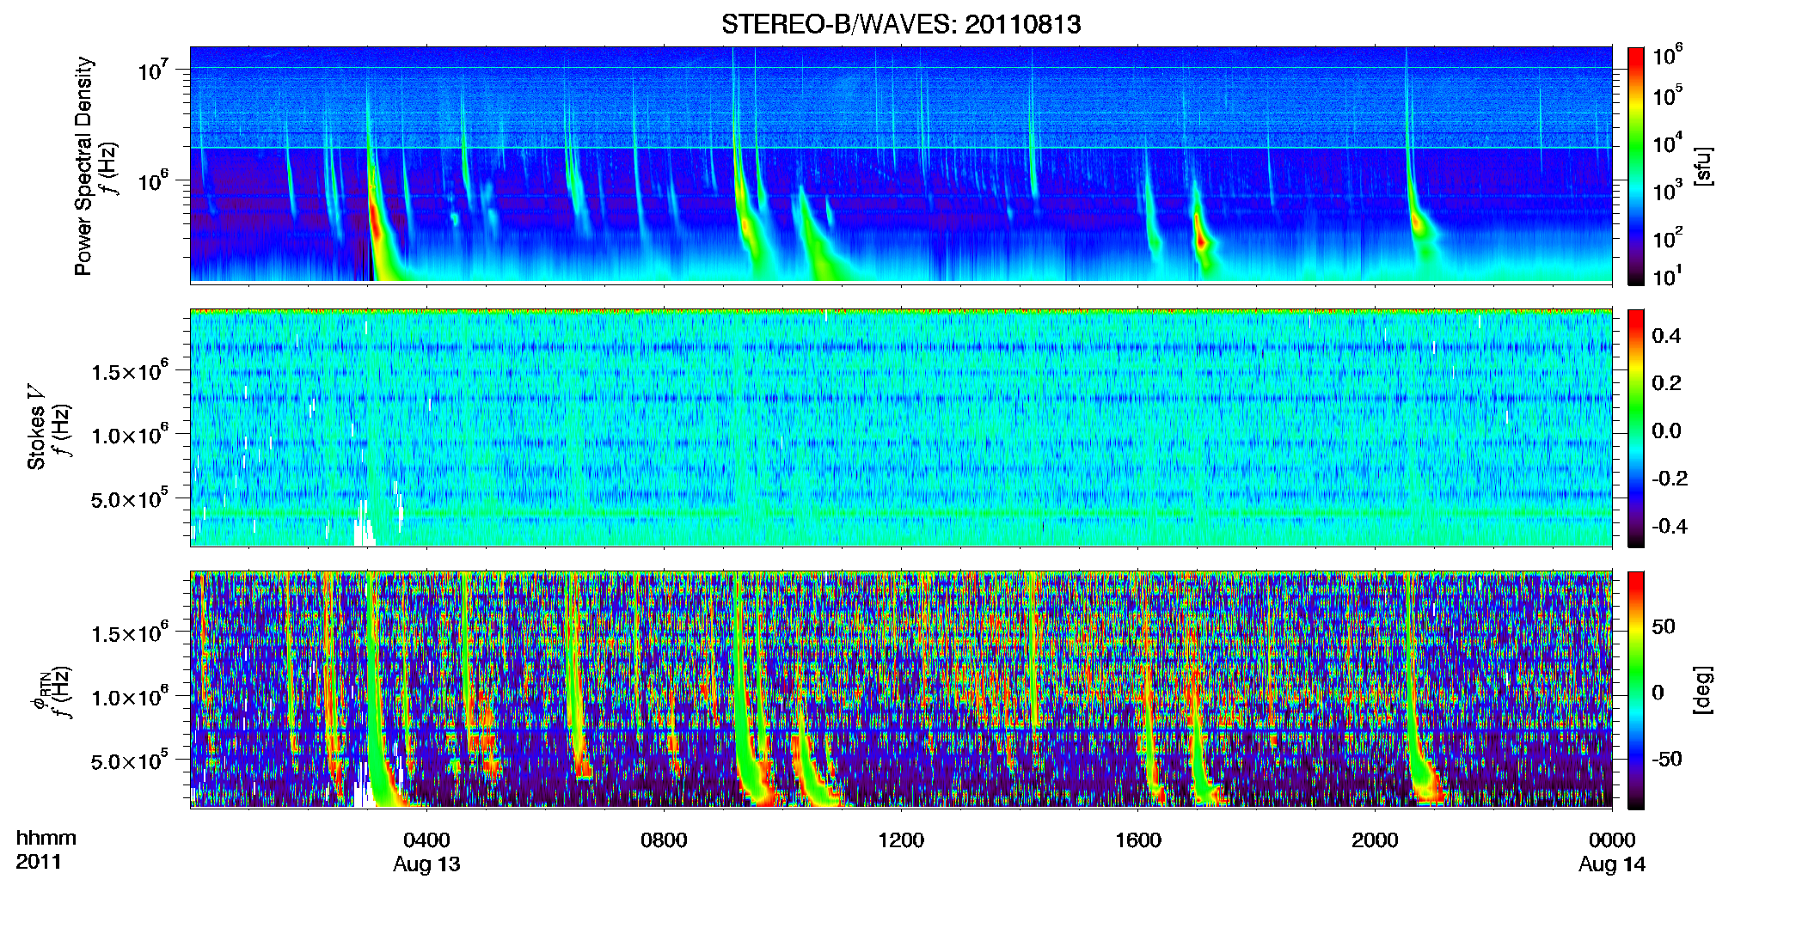Select 1.0×10^6 tick on φ RTN panel
The width and height of the screenshot is (1802, 928).
(x=130, y=697)
